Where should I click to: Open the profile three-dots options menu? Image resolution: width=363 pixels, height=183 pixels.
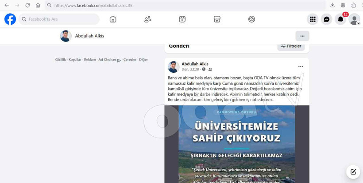pos(302,36)
